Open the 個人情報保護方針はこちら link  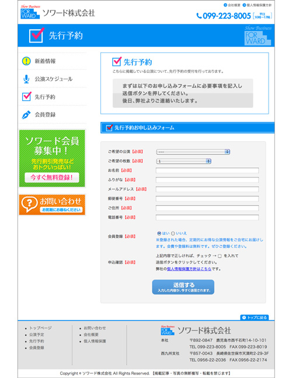pyautogui.click(x=189, y=269)
